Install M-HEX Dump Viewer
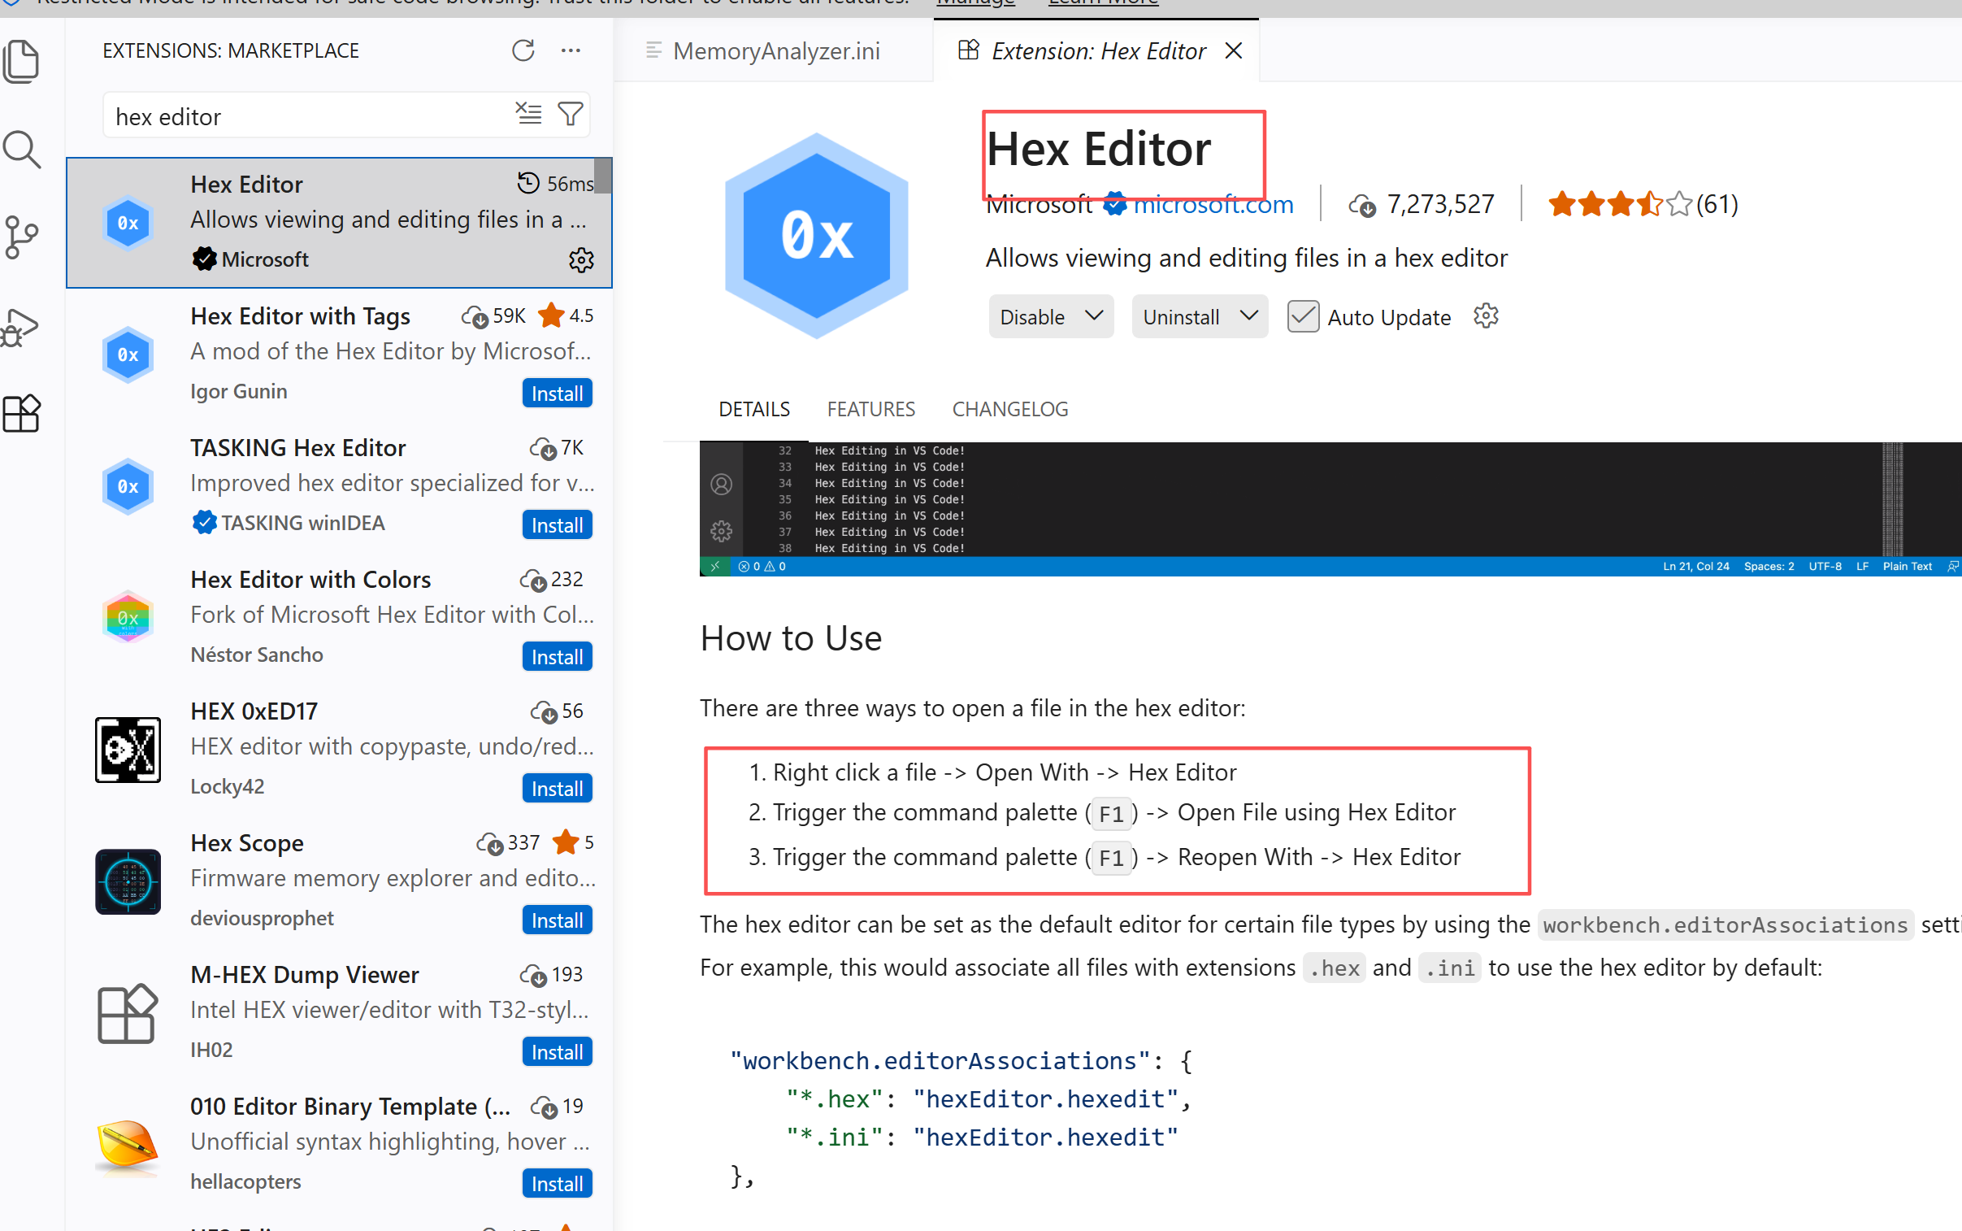Screen dimensions: 1962x1231 point(557,1053)
